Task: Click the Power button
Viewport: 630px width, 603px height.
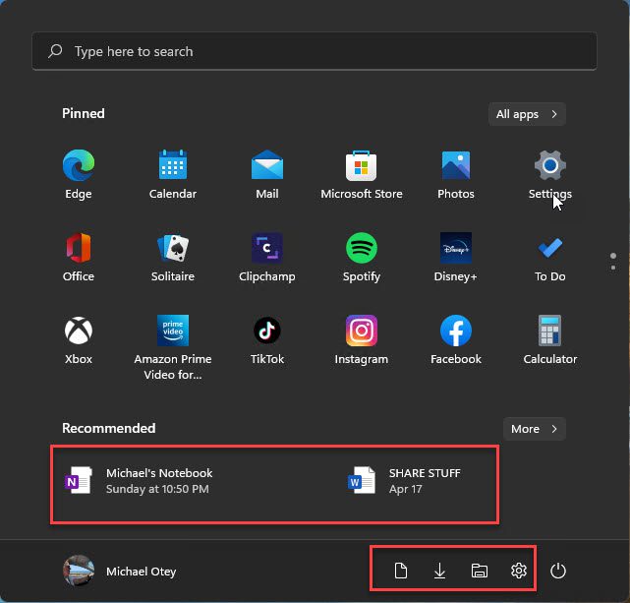Action: click(558, 571)
